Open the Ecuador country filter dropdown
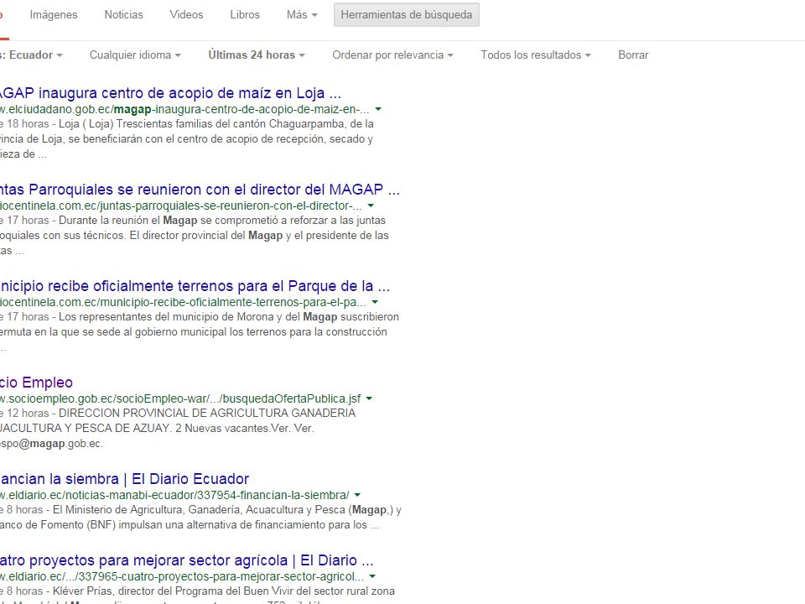Viewport: 805px width, 604px height. 32,55
